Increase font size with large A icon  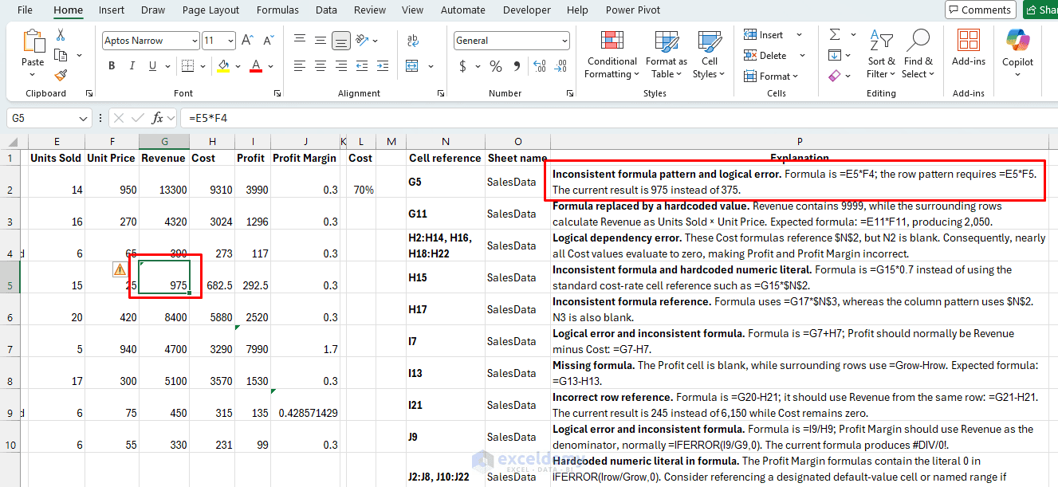(247, 41)
